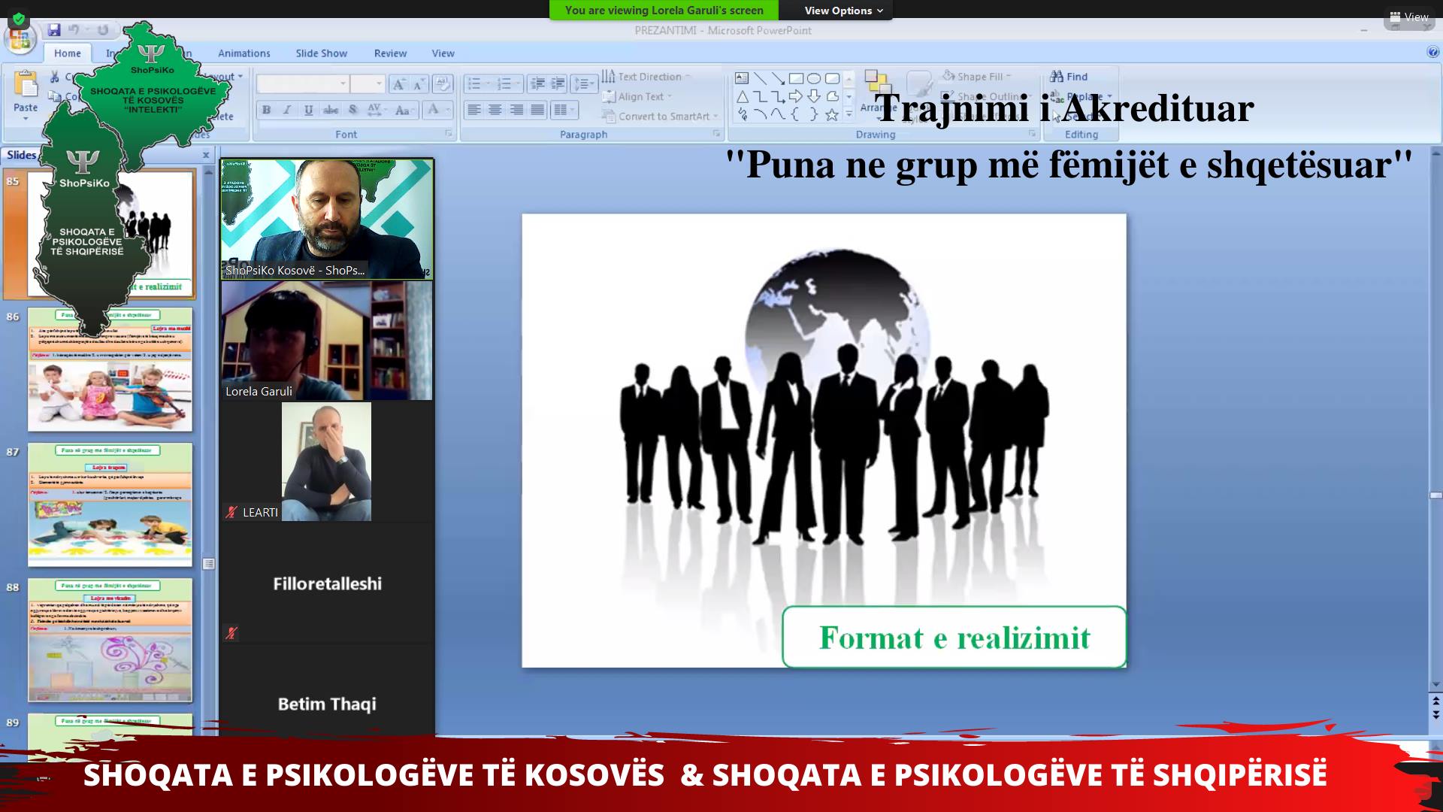Center the text in Paragraph group
This screenshot has height=812, width=1443.
tap(495, 110)
